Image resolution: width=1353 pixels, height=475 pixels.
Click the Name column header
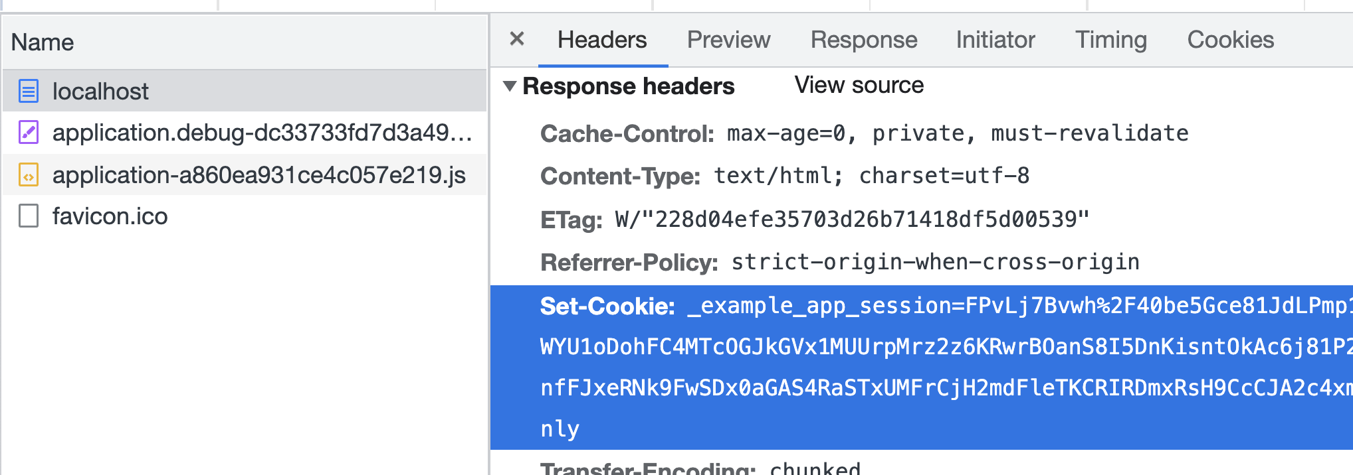pyautogui.click(x=43, y=42)
